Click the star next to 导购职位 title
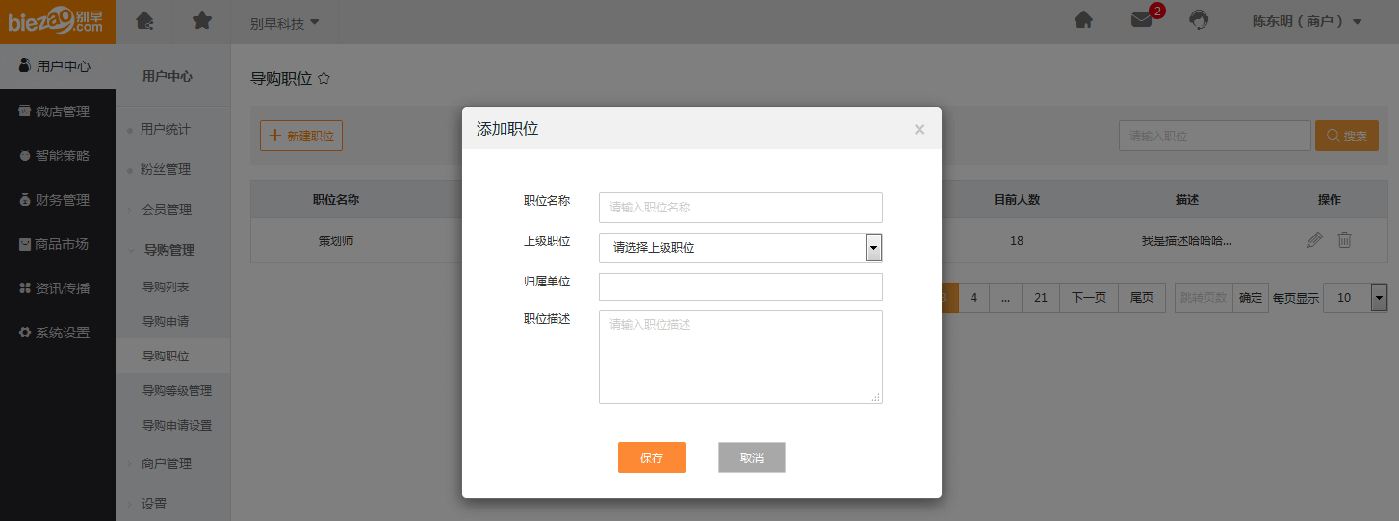Screen dimensions: 1399x521 pos(324,79)
